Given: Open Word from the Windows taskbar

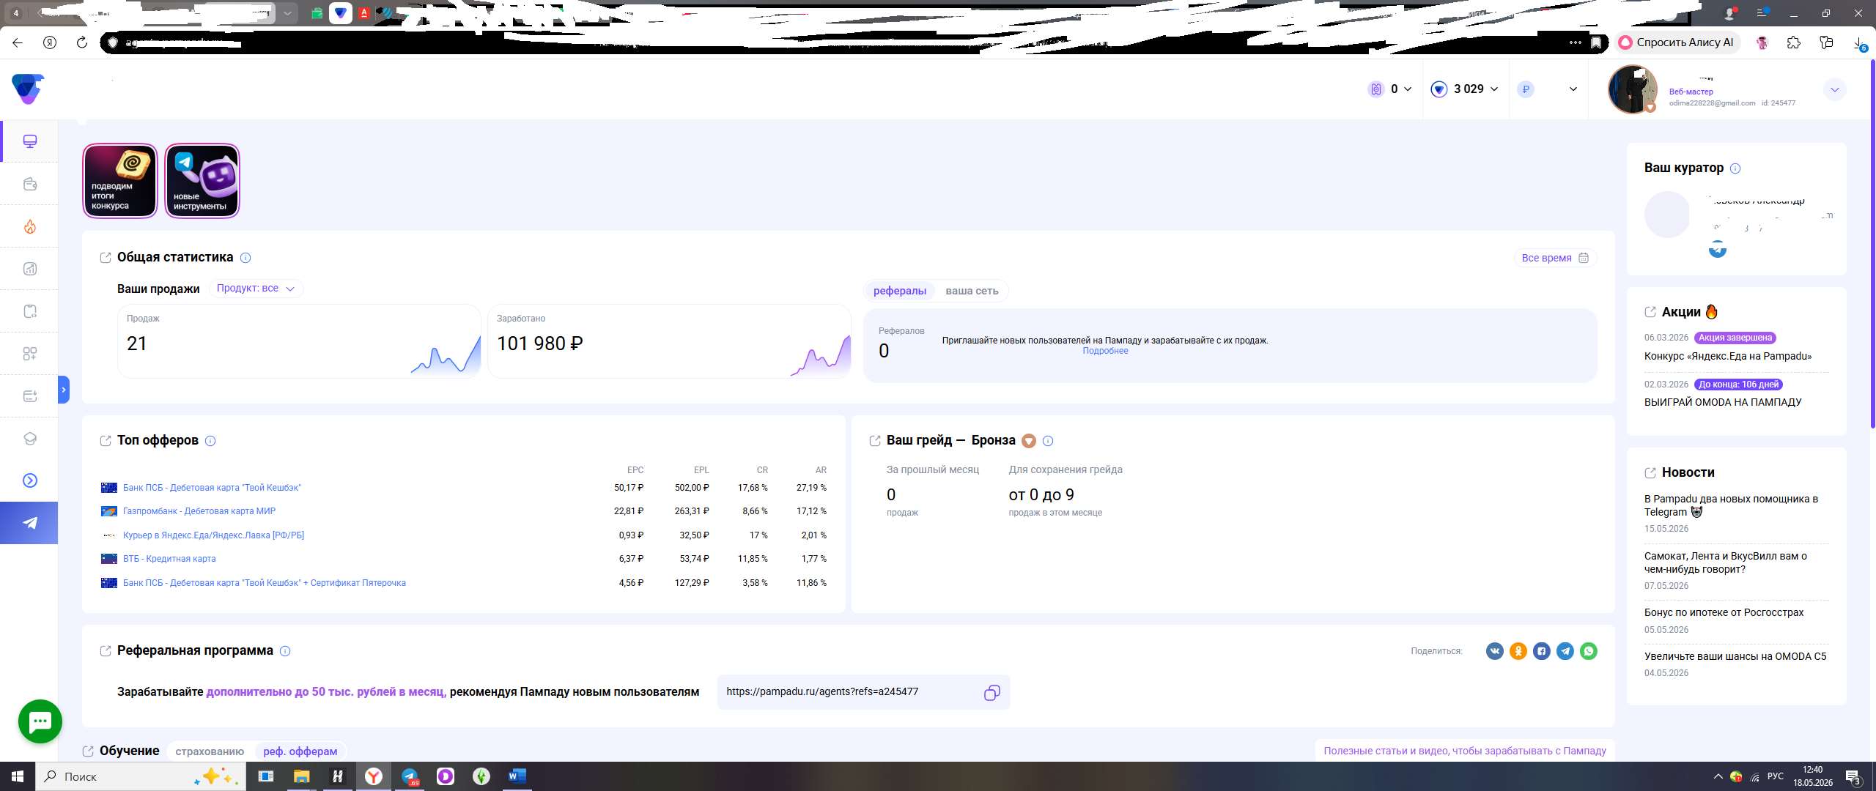Looking at the screenshot, I should pyautogui.click(x=517, y=776).
